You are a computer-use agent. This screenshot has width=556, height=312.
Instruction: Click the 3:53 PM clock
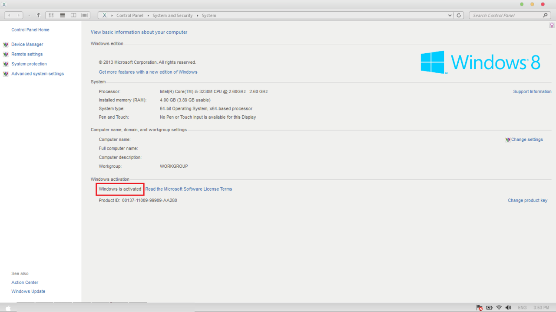tap(541, 308)
